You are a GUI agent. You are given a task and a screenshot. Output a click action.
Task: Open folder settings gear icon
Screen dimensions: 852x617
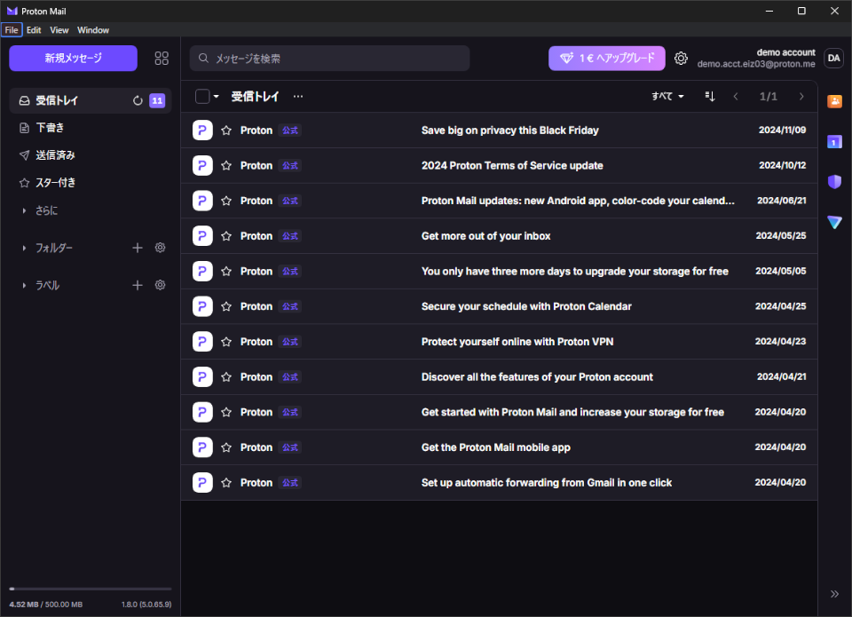pos(161,248)
